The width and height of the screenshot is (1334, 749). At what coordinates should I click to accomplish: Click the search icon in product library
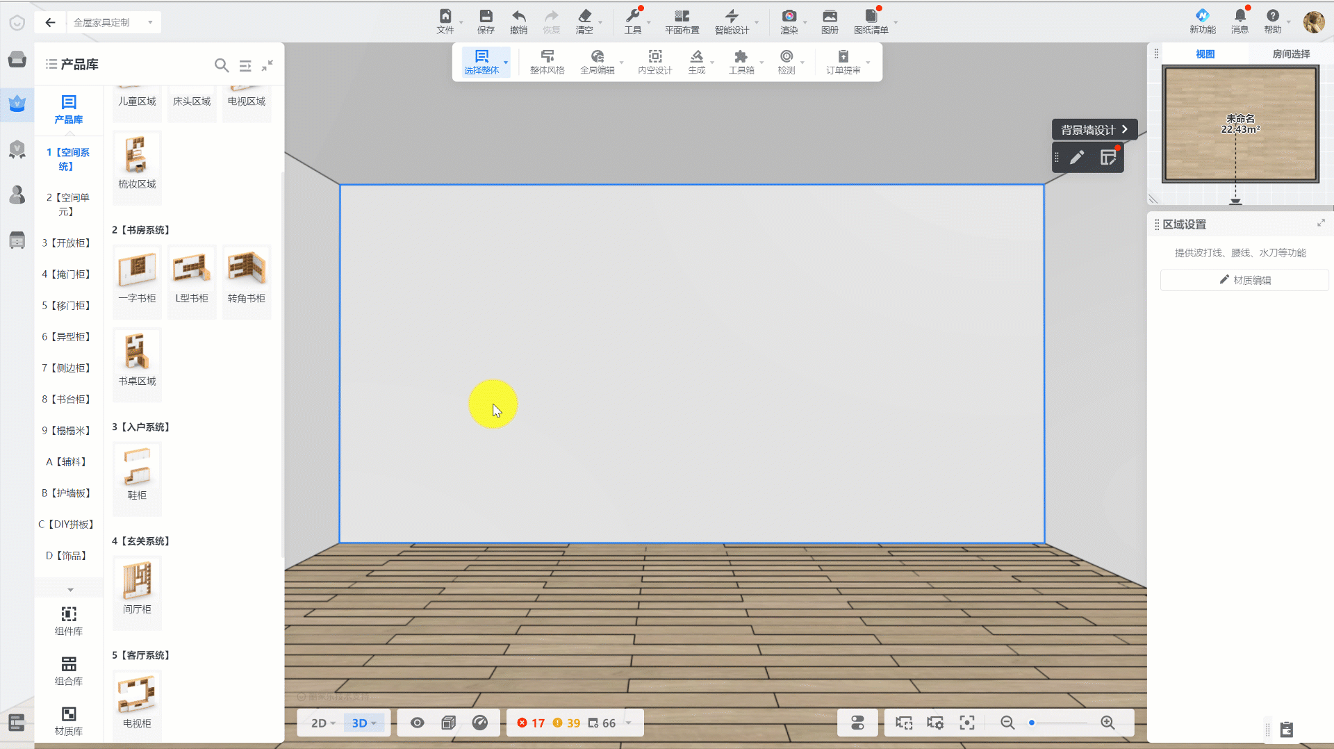click(x=221, y=65)
